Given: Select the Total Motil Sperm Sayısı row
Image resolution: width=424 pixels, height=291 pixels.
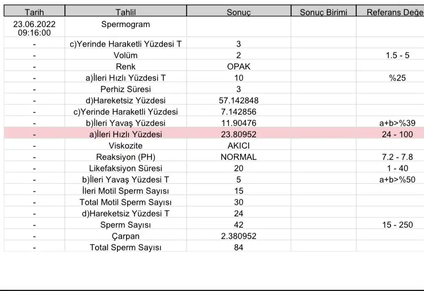Looking at the screenshot, I should pos(126,202).
